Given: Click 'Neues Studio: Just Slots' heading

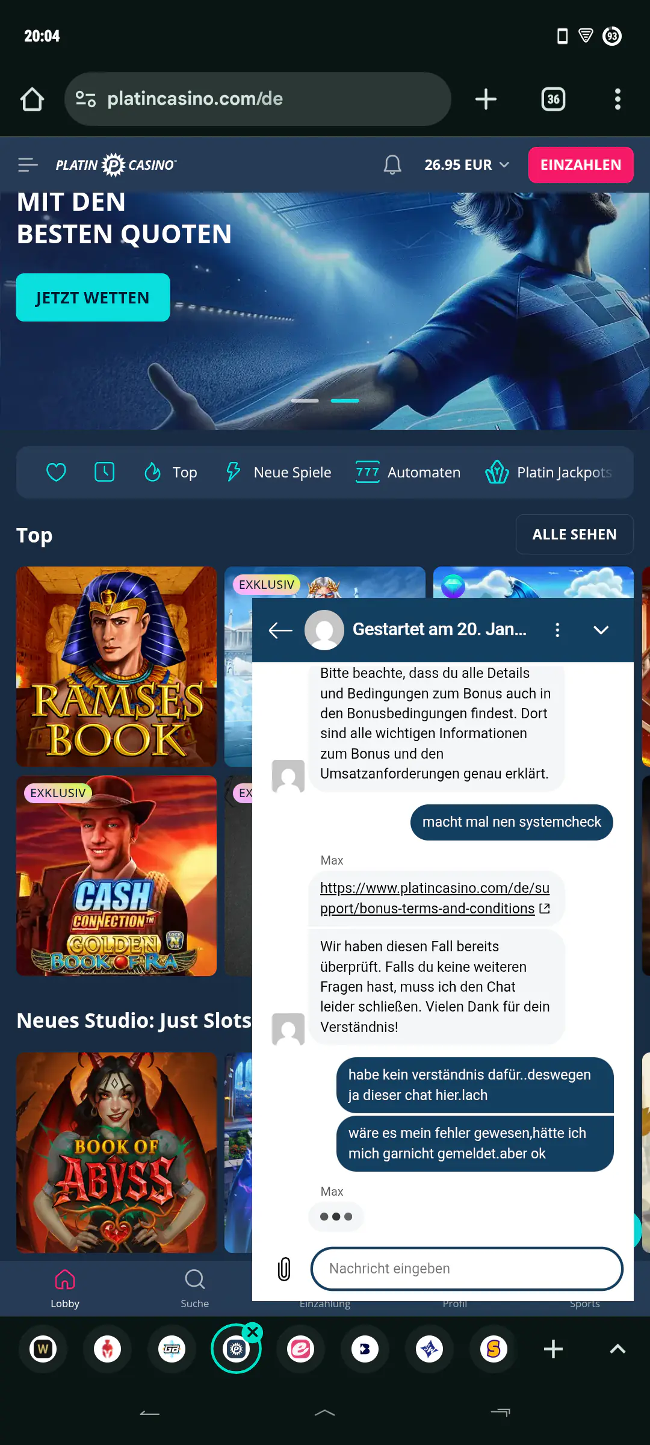Looking at the screenshot, I should tap(134, 1021).
